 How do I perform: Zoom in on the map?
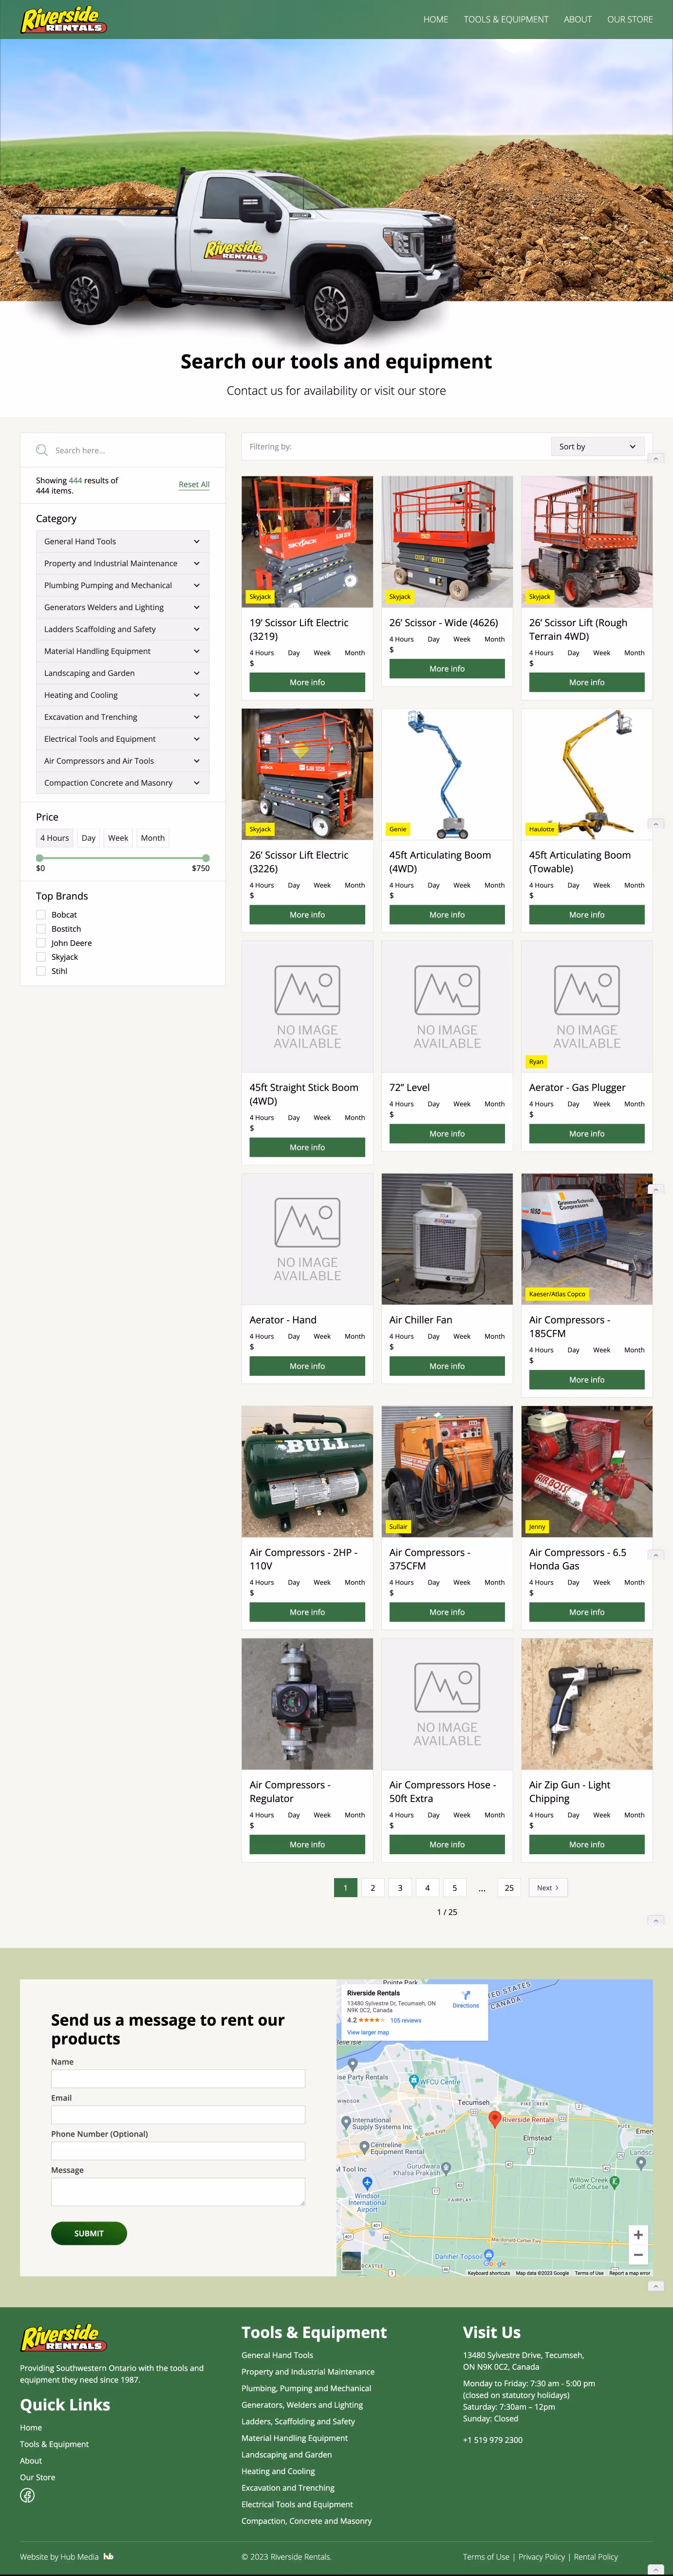[x=637, y=2234]
